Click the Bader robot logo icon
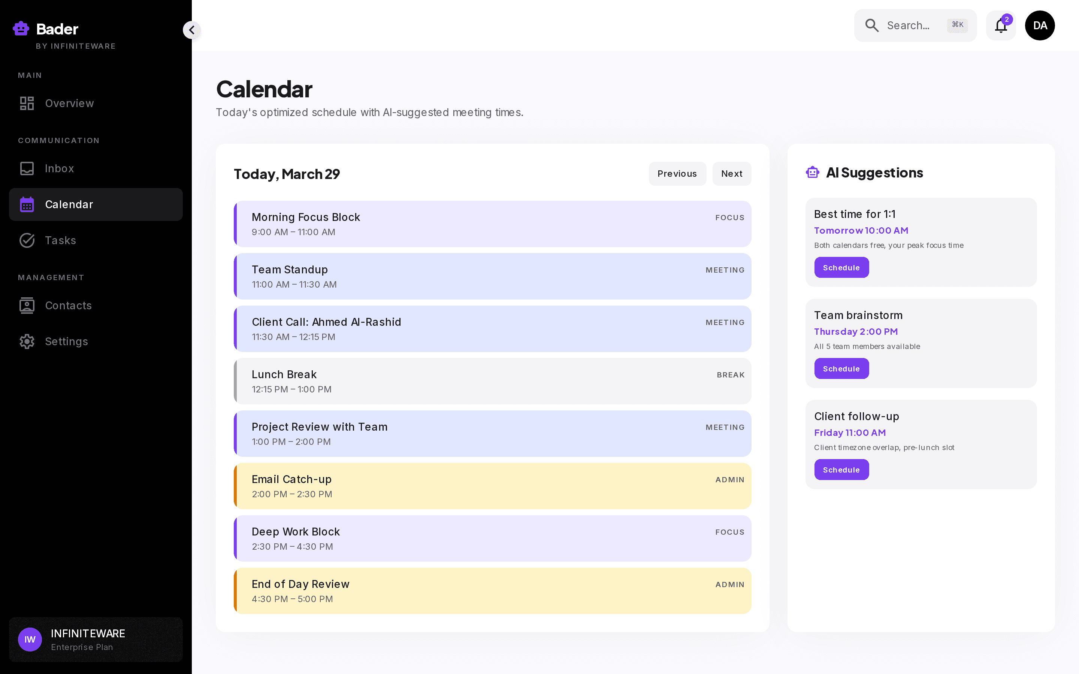This screenshot has width=1079, height=674. click(x=21, y=28)
